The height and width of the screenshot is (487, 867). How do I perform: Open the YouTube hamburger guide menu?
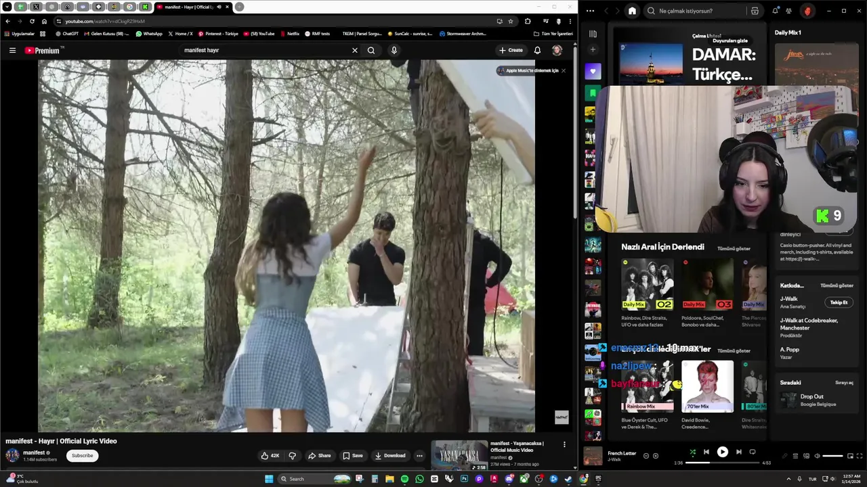[x=12, y=50]
